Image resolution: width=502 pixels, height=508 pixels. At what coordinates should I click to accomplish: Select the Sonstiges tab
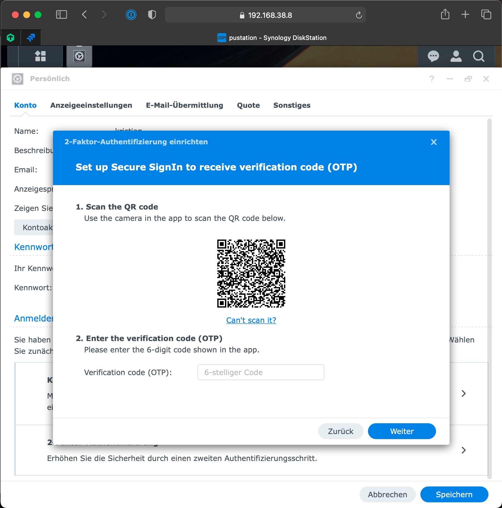point(292,105)
